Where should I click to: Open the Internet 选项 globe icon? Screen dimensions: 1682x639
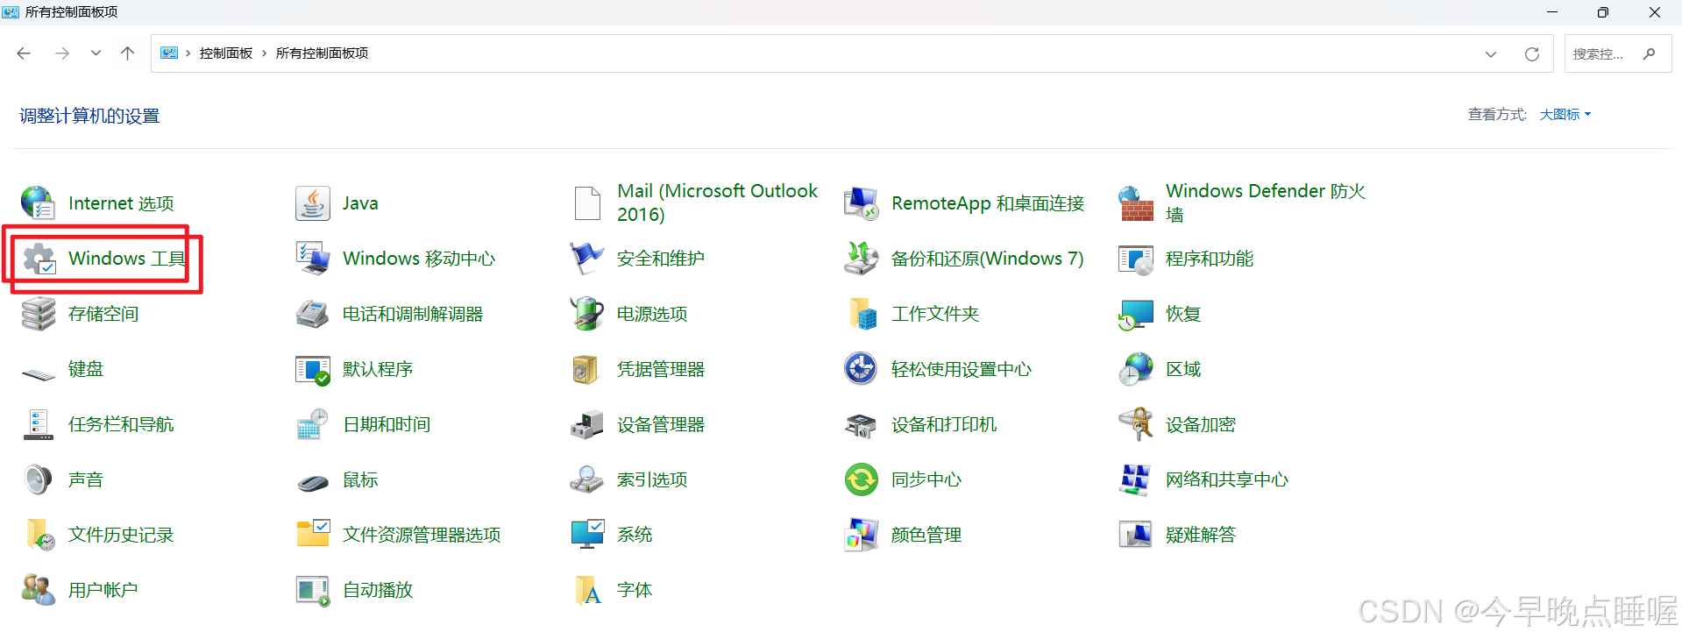(x=38, y=202)
